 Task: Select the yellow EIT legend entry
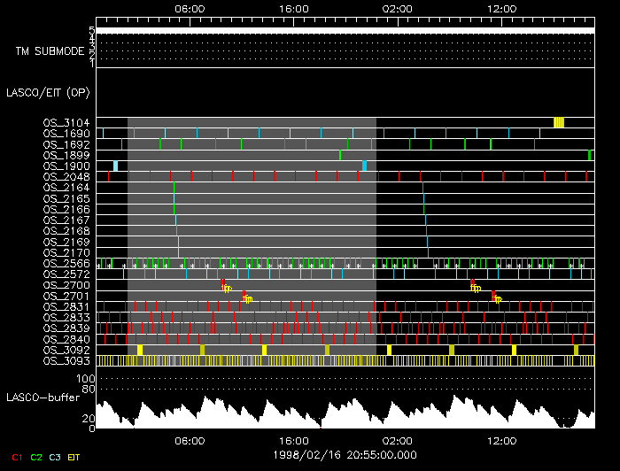74,457
